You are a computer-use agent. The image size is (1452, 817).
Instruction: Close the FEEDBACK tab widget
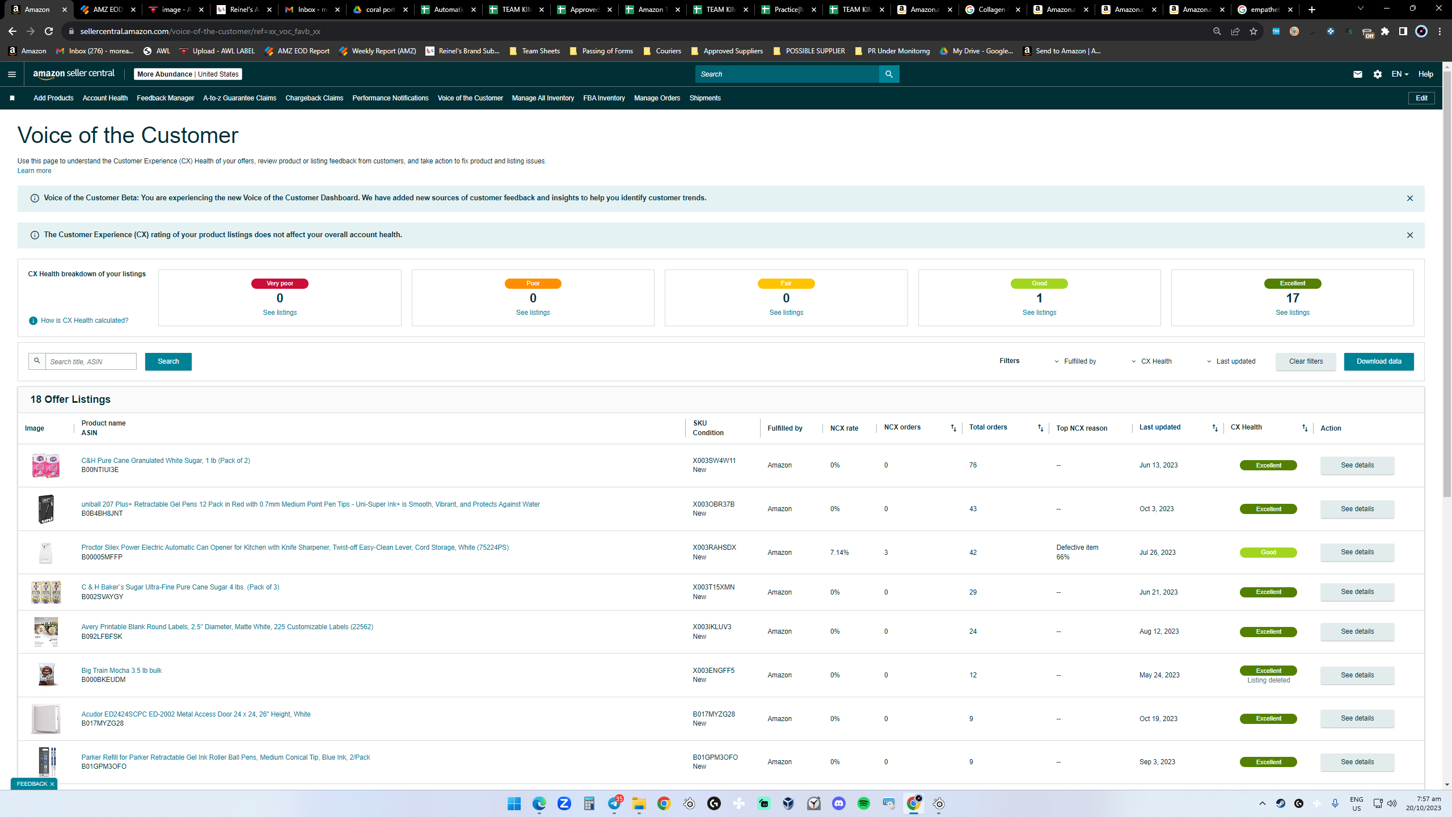[52, 784]
